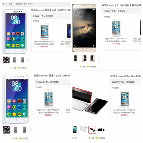
Task: Click share icon under upper A808T 16G gallery
Action: [11, 68]
